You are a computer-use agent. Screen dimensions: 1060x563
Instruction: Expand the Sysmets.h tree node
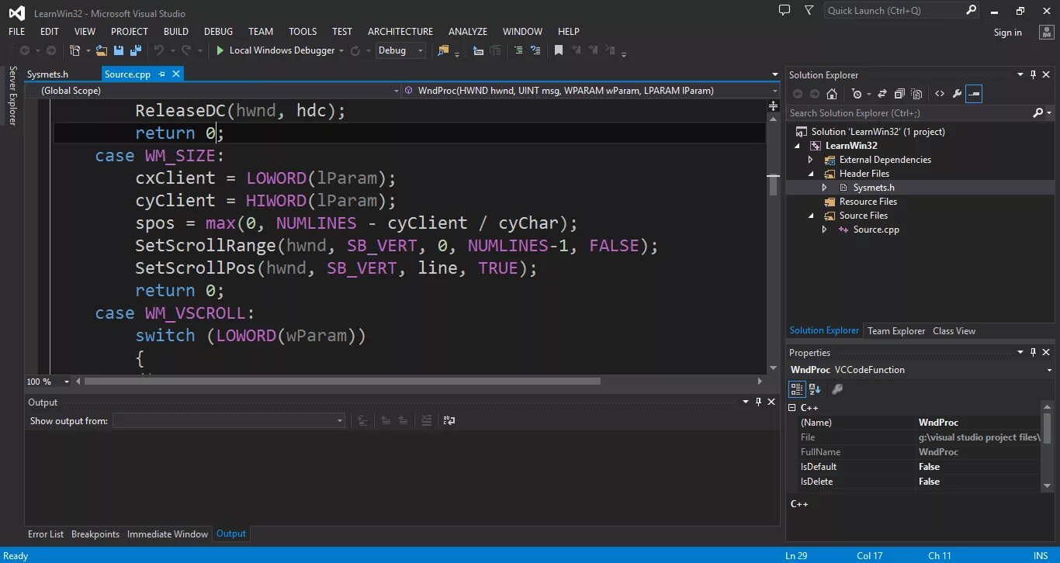(825, 188)
